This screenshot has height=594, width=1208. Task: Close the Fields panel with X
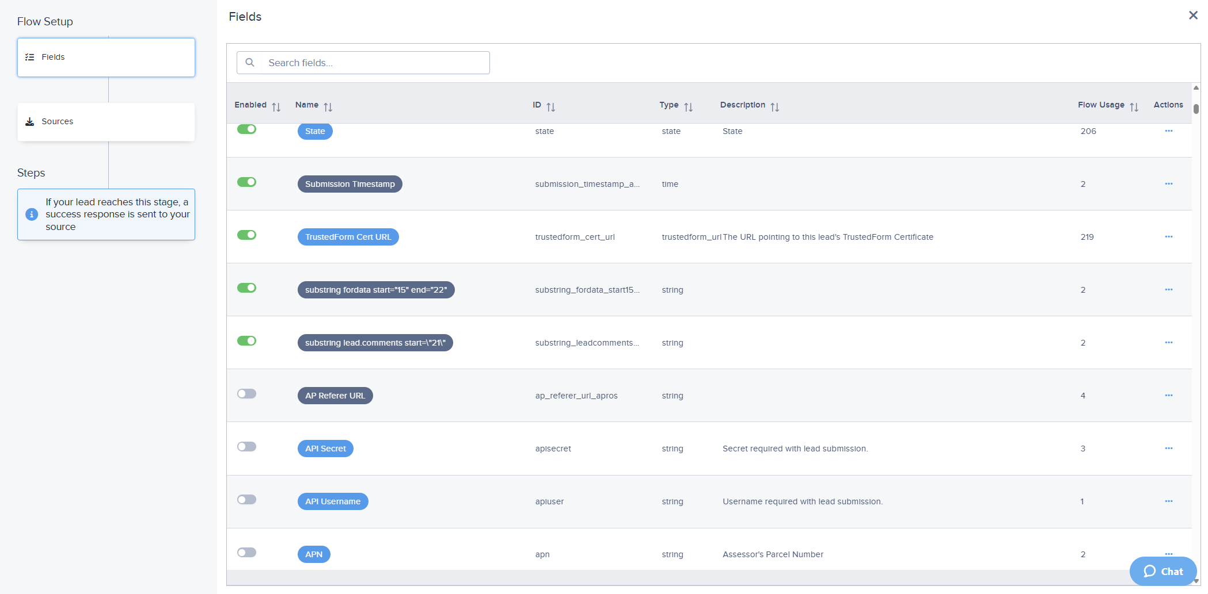[1193, 16]
